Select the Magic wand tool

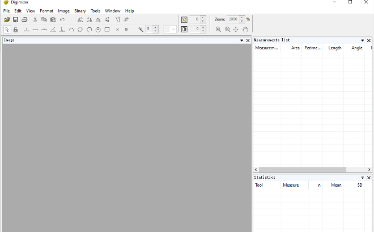(x=141, y=29)
